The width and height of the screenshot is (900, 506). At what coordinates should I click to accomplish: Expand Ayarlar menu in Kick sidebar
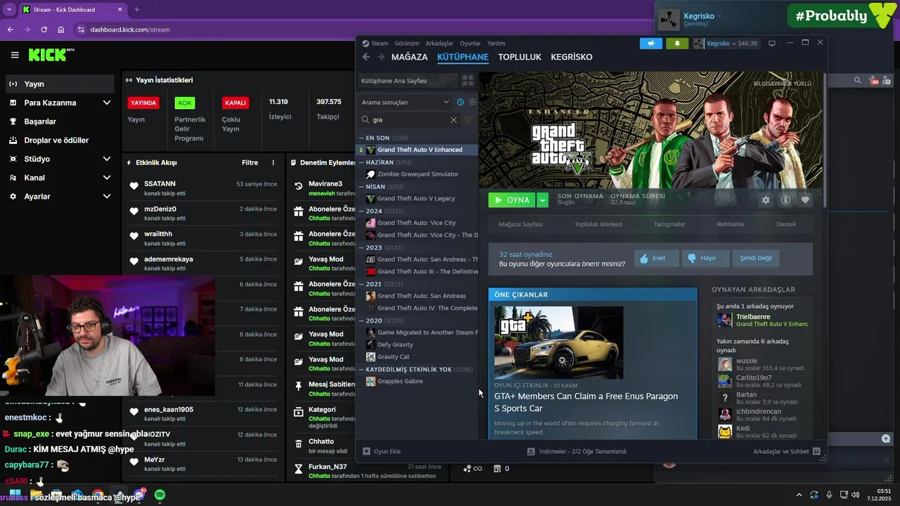click(106, 197)
